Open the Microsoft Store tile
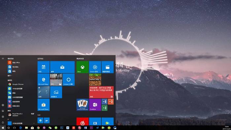Screen dimensions: 231x130 pyautogui.click(x=44, y=105)
